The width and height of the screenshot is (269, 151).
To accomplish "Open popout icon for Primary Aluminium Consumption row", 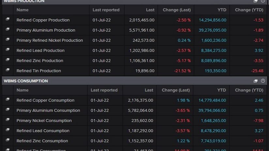I will point(7,109).
